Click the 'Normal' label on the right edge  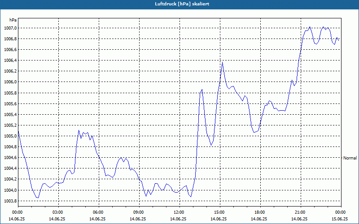coord(350,158)
